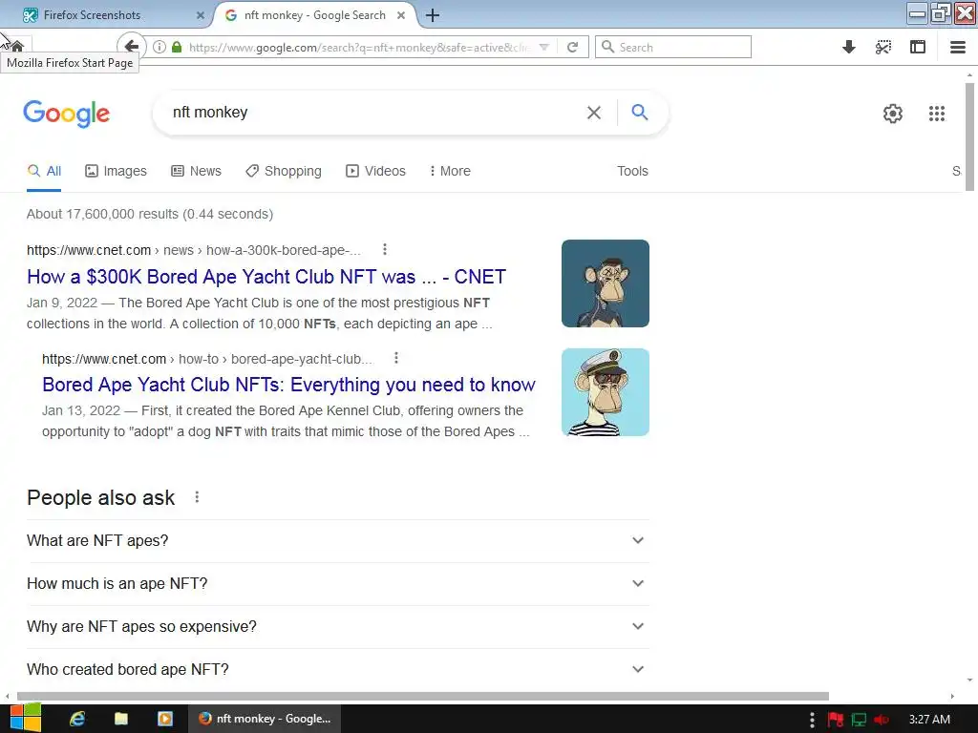Expand 'Who created bored ape NFT?'
Viewport: 978px width, 733px height.
337,669
